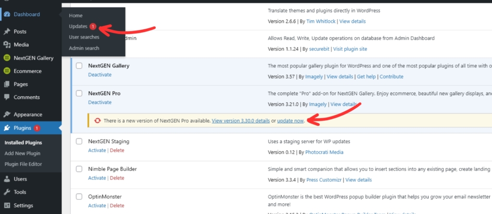Delete the NextGEN Staging plugin
Viewport: 492px width, 214px height.
pos(117,150)
